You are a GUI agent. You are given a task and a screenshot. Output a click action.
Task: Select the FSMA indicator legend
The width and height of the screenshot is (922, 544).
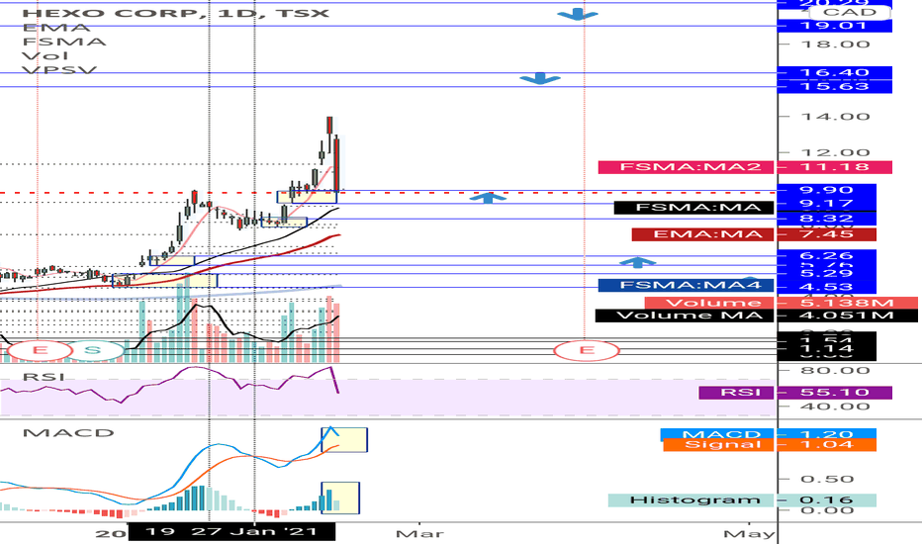(64, 42)
